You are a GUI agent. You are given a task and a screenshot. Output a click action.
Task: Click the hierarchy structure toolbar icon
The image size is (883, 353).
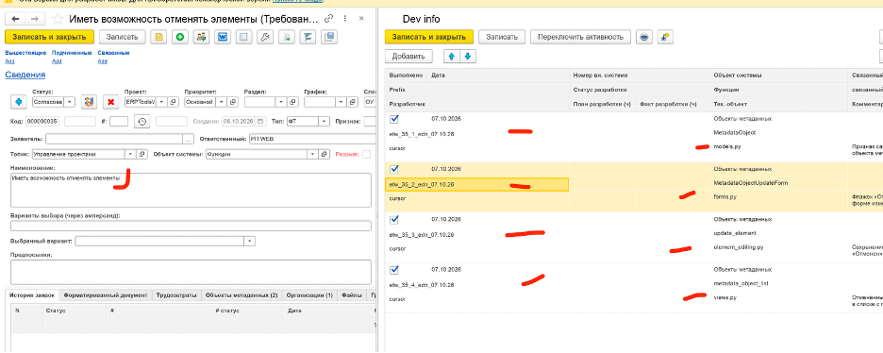coord(308,37)
